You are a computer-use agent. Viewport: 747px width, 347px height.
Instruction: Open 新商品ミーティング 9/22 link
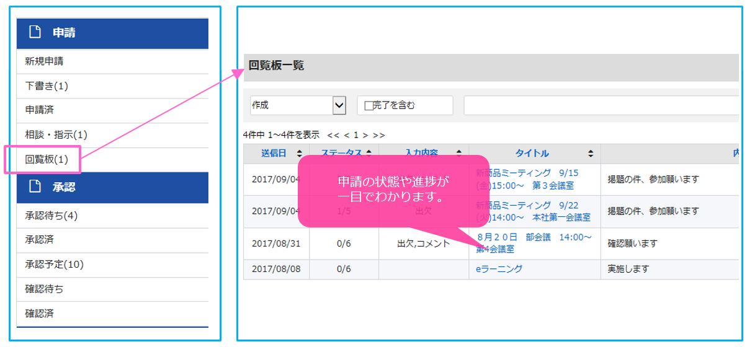533,211
